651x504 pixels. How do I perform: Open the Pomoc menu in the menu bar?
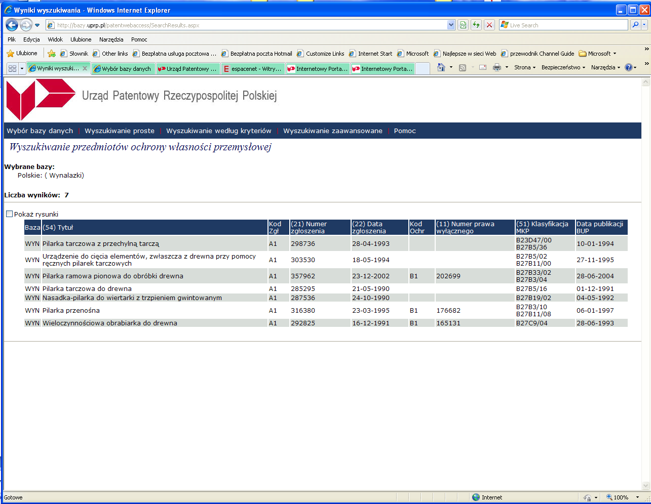coord(139,39)
